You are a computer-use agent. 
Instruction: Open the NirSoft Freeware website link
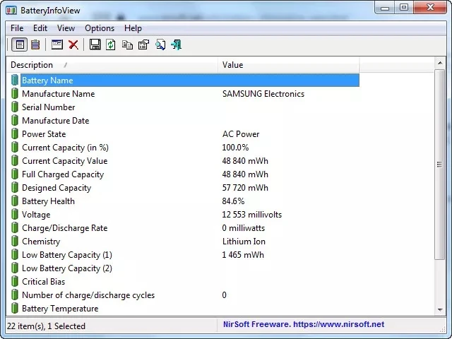click(304, 324)
